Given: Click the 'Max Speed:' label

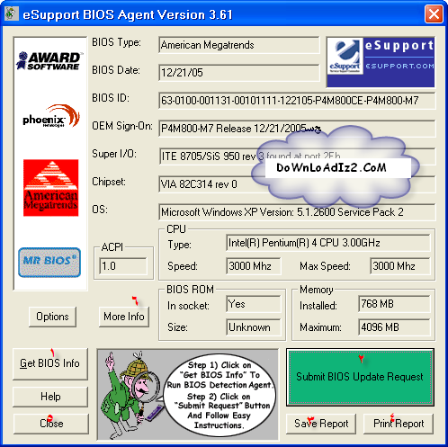Looking at the screenshot, I should [325, 266].
